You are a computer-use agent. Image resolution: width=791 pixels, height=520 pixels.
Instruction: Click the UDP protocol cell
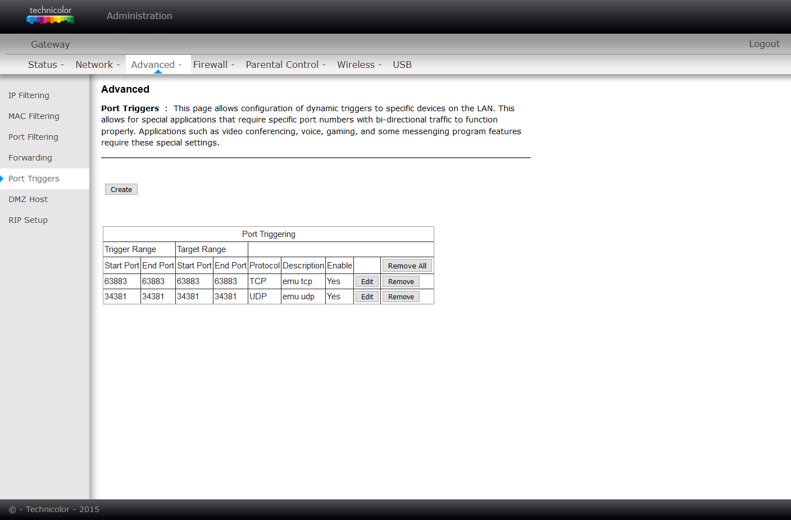[x=265, y=297]
